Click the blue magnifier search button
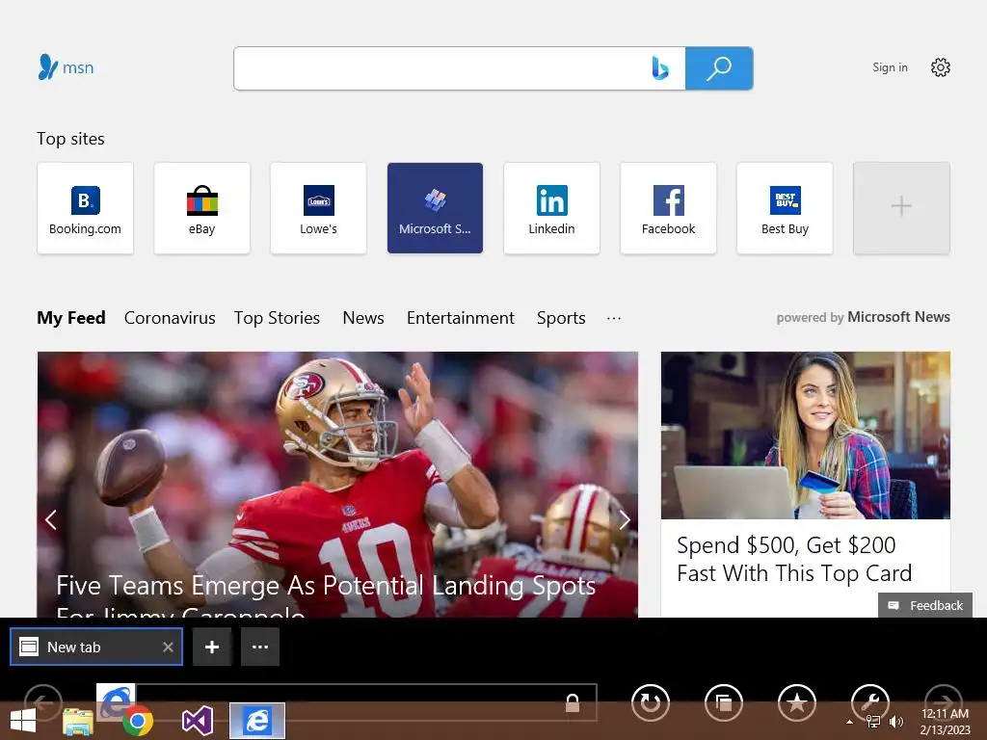Image resolution: width=987 pixels, height=740 pixels. 719,68
